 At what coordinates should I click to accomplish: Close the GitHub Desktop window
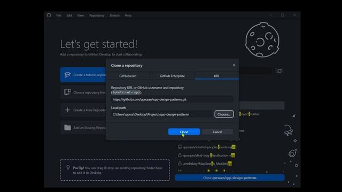pos(294,15)
